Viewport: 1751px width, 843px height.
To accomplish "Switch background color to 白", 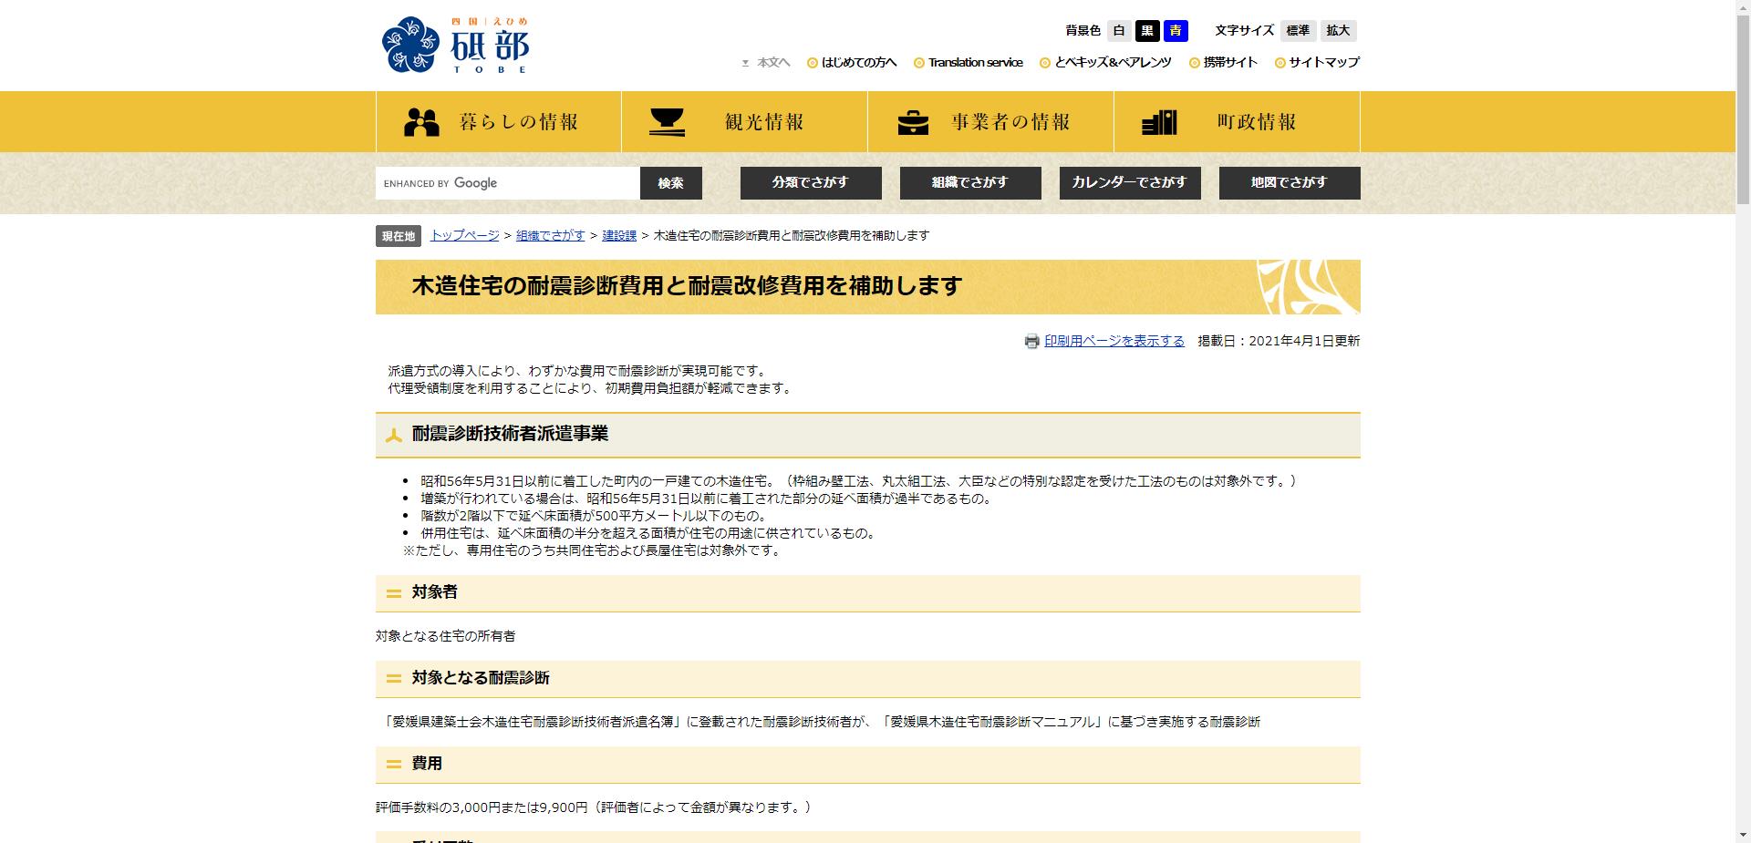I will pyautogui.click(x=1117, y=30).
